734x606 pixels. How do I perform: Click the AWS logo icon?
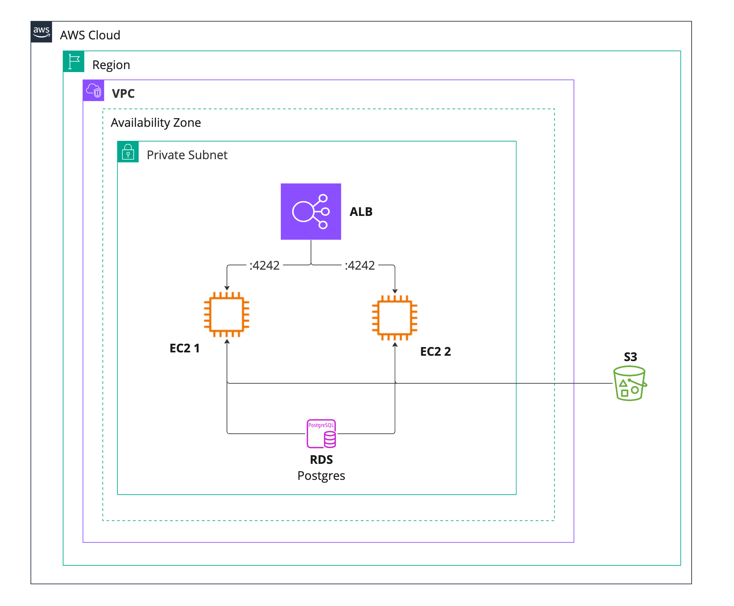41,32
